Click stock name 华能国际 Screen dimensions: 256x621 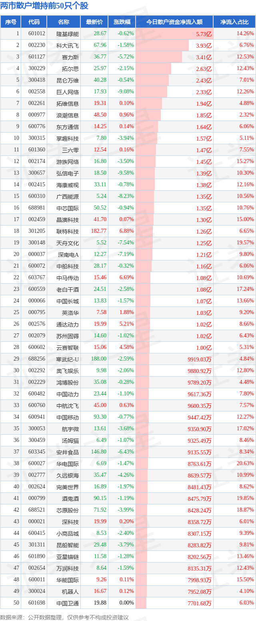tap(68, 580)
